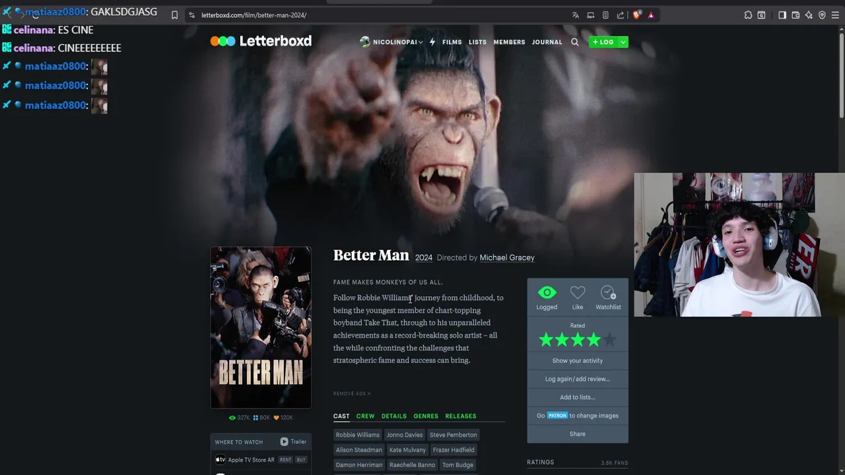This screenshot has width=845, height=475.
Task: Open the search magnifier in Letterboxd header
Action: pos(575,42)
